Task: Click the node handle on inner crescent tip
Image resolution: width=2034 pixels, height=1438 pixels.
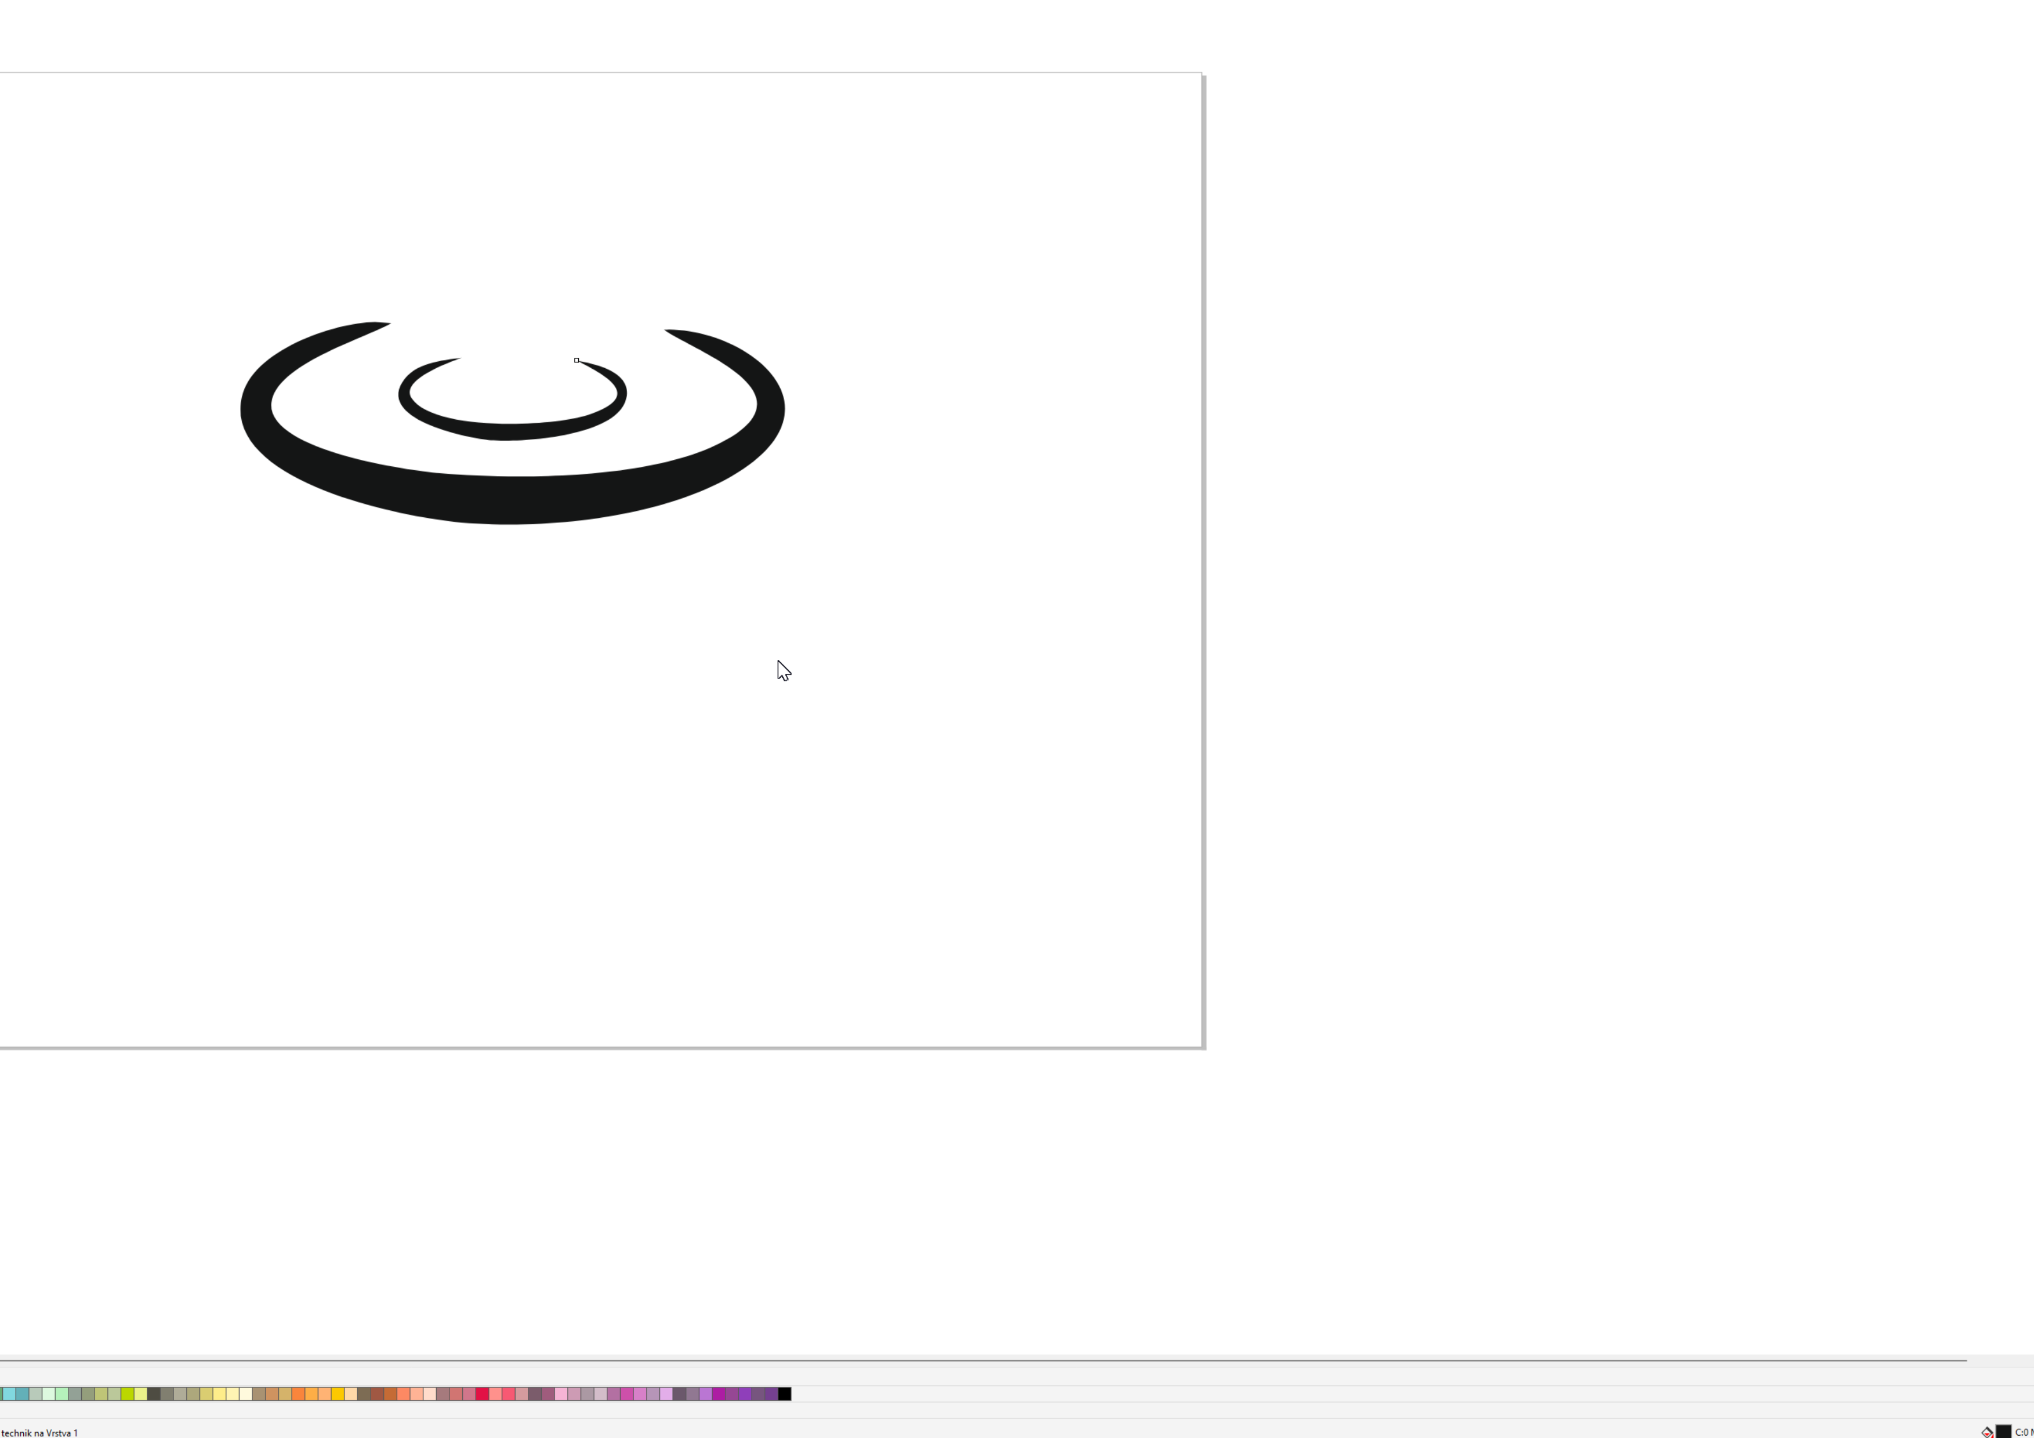Action: click(x=577, y=361)
